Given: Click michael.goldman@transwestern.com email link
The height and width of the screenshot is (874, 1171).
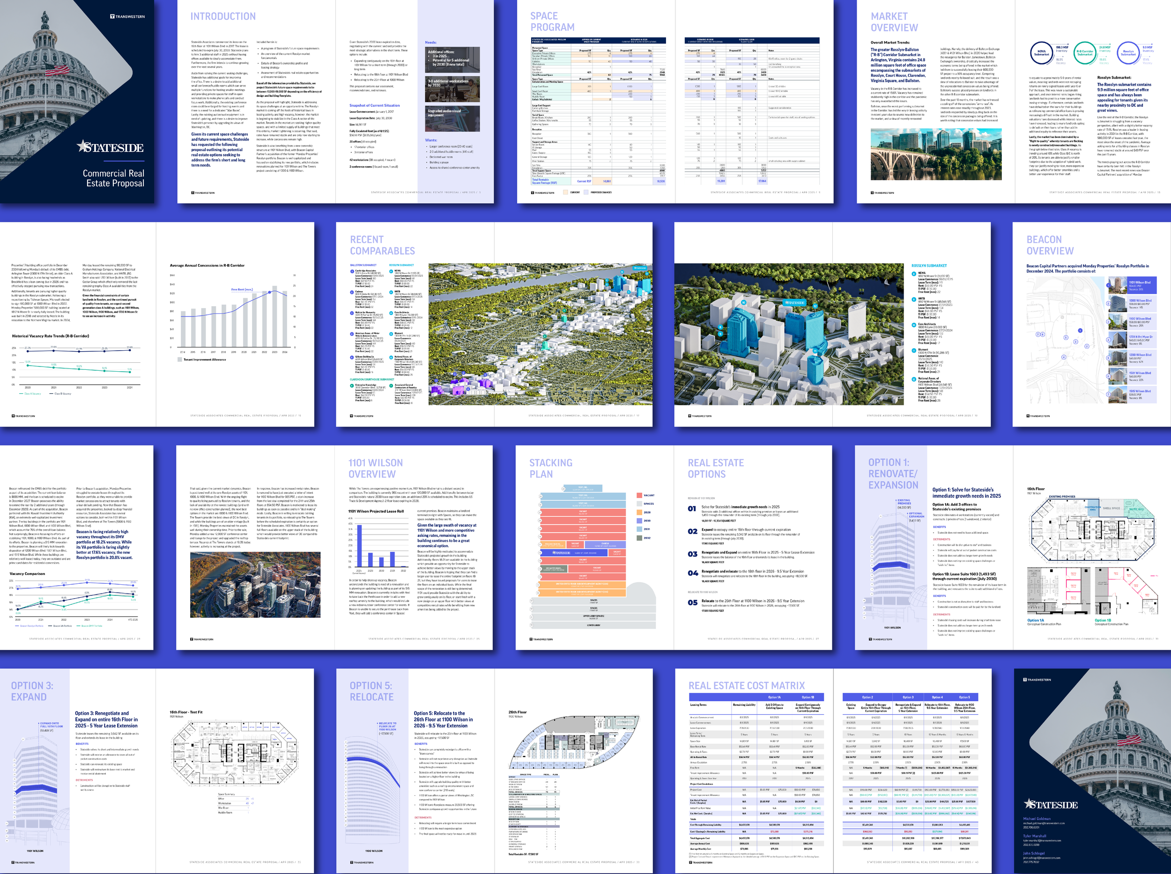Looking at the screenshot, I should (1044, 823).
